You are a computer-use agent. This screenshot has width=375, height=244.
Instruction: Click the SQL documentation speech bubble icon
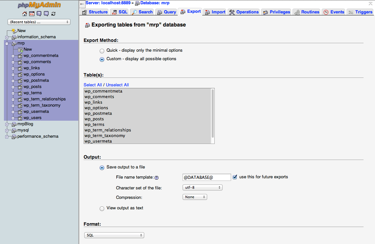pos(46,14)
